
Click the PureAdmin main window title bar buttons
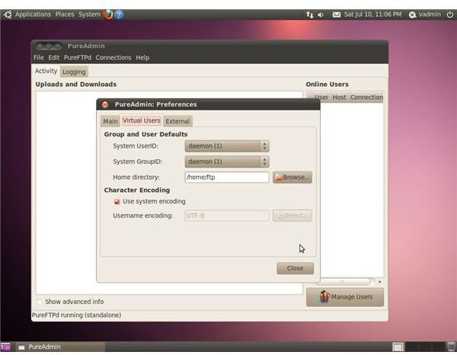[49, 46]
